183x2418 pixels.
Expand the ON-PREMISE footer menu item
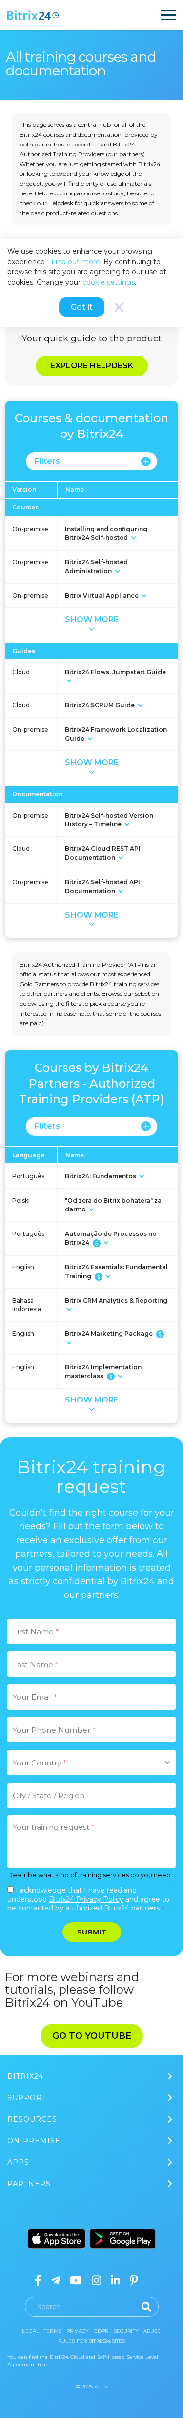pyautogui.click(x=92, y=2140)
